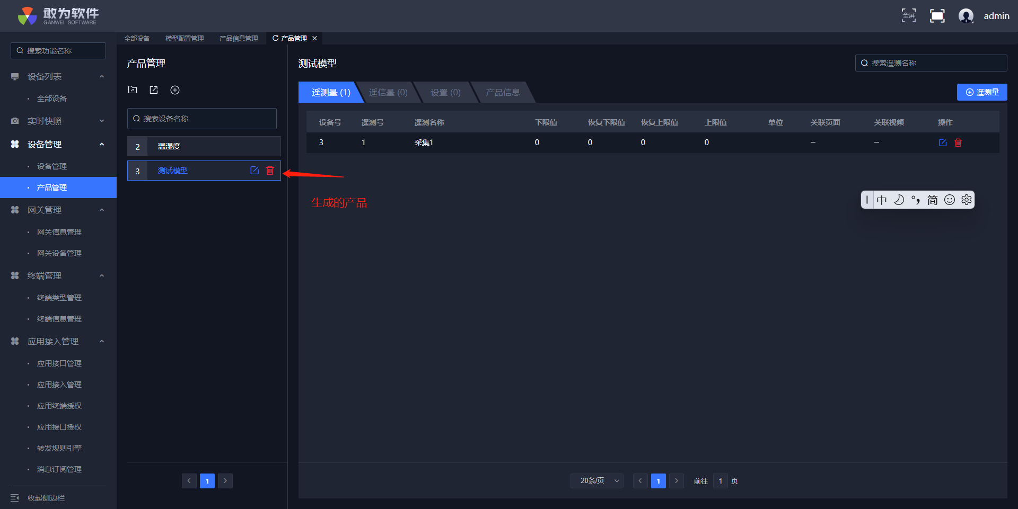Click the IME 中 language indicator
Image resolution: width=1018 pixels, height=509 pixels.
click(882, 200)
